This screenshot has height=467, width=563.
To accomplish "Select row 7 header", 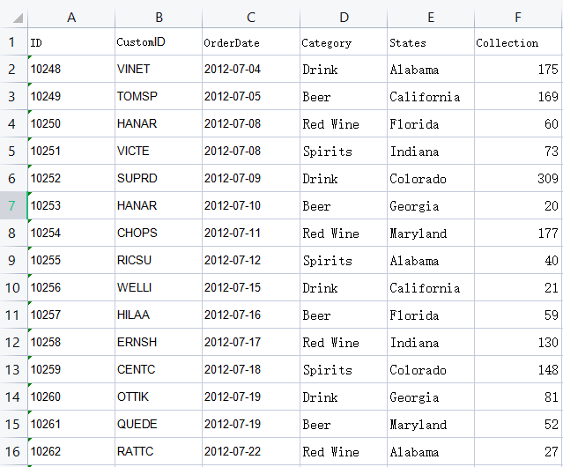I will pos(13,205).
